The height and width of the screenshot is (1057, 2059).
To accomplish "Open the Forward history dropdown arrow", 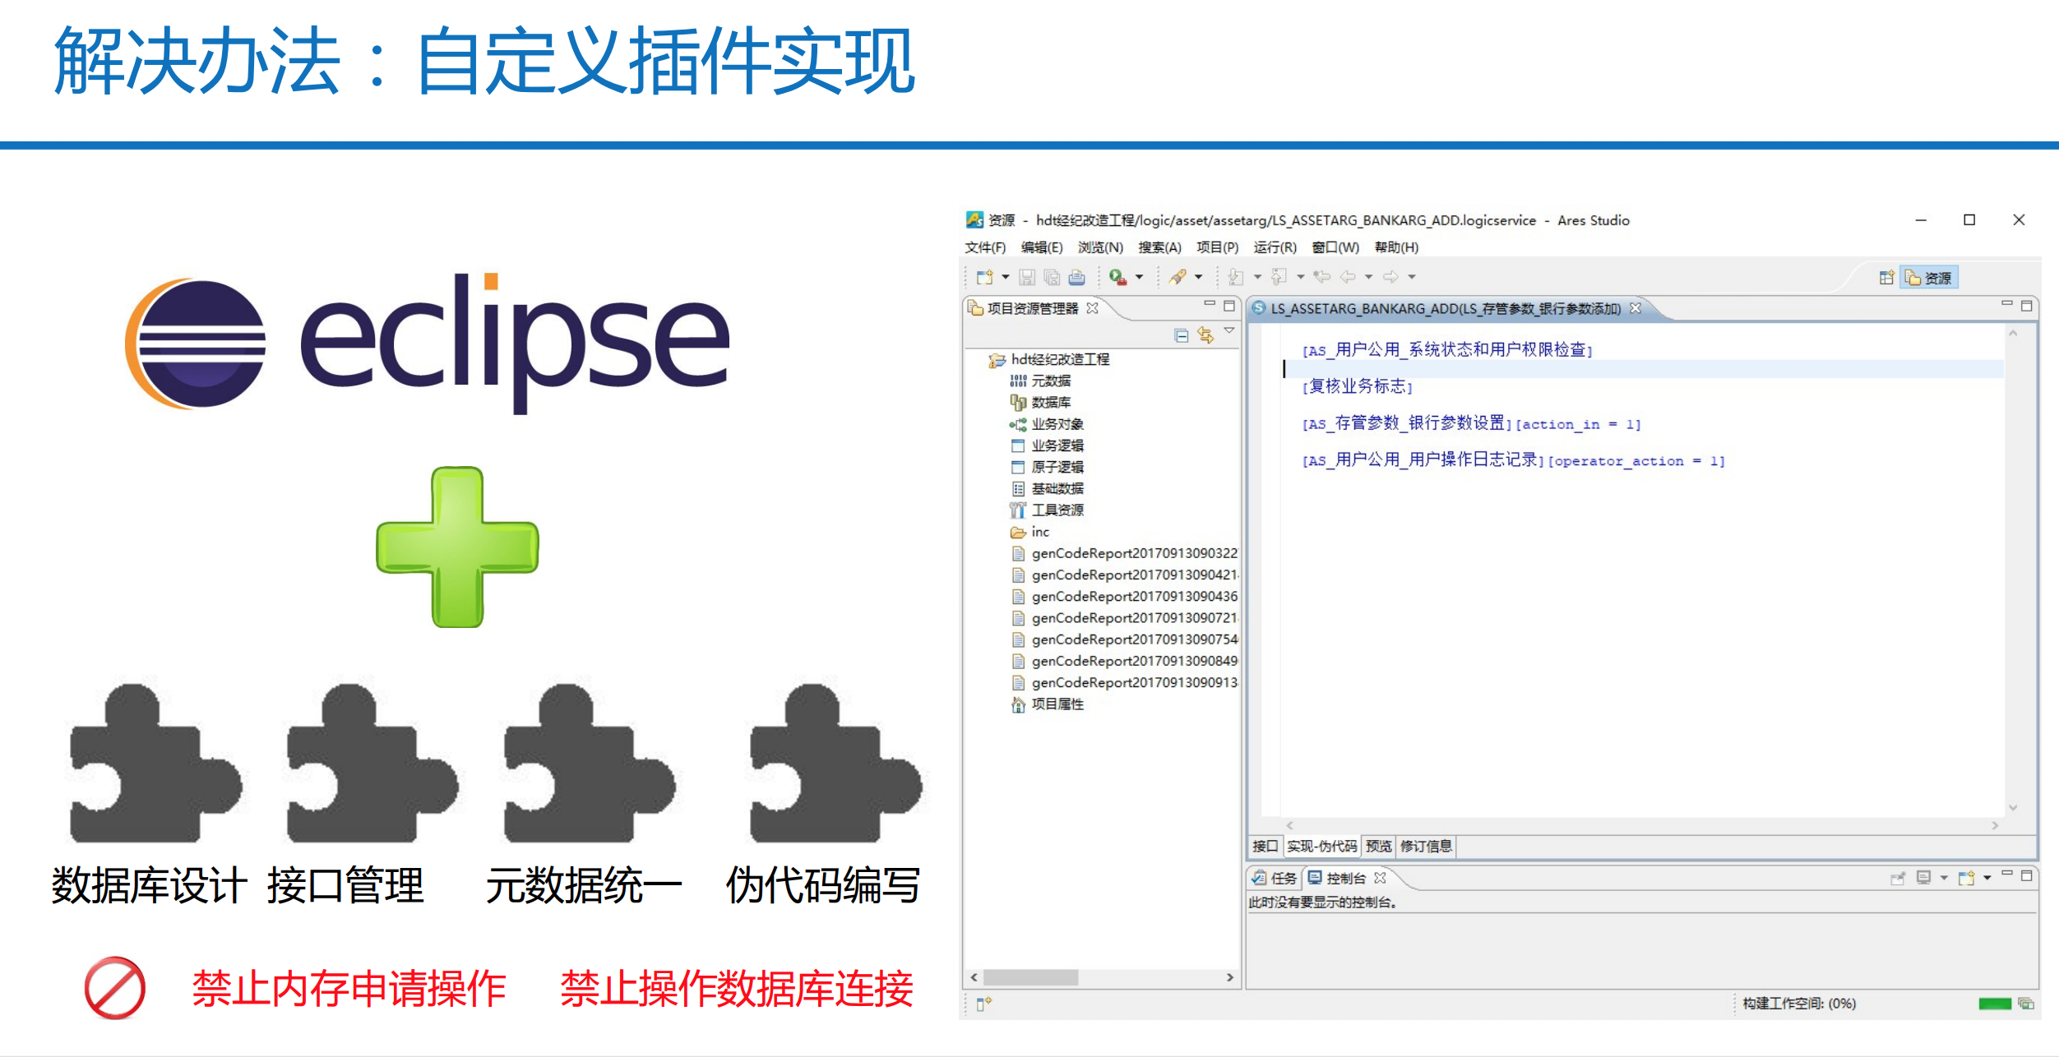I will point(1412,277).
